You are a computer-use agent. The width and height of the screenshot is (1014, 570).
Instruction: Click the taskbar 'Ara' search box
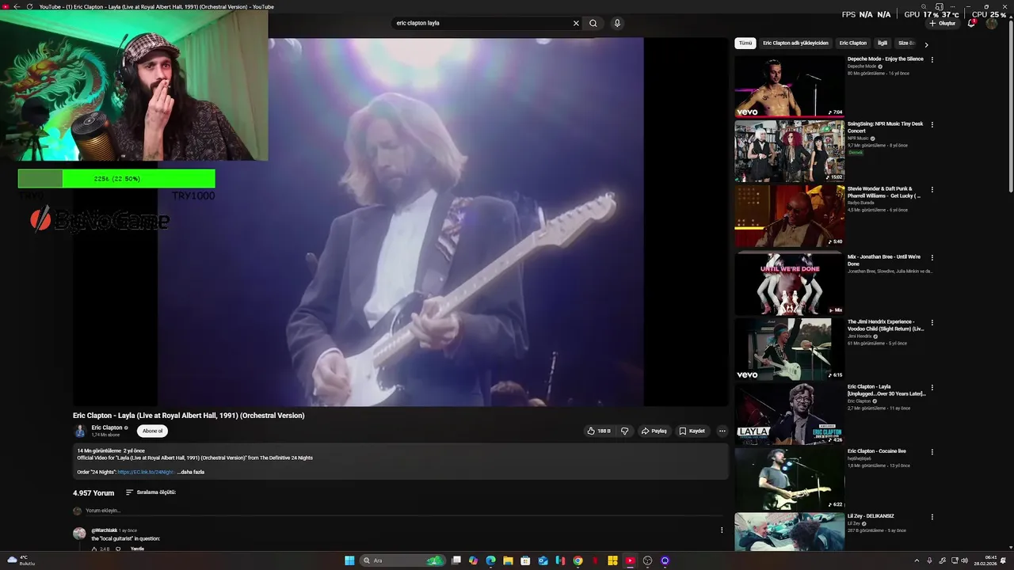[402, 560]
